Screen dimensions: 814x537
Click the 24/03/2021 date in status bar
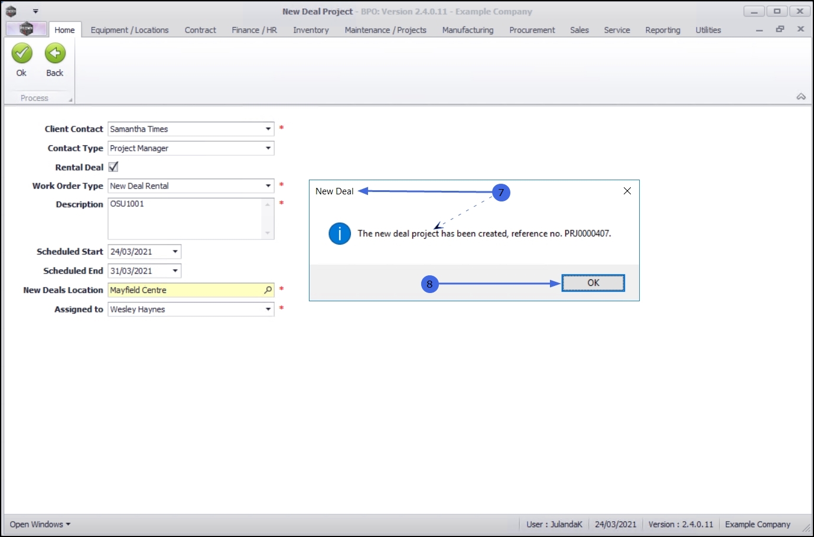click(616, 525)
